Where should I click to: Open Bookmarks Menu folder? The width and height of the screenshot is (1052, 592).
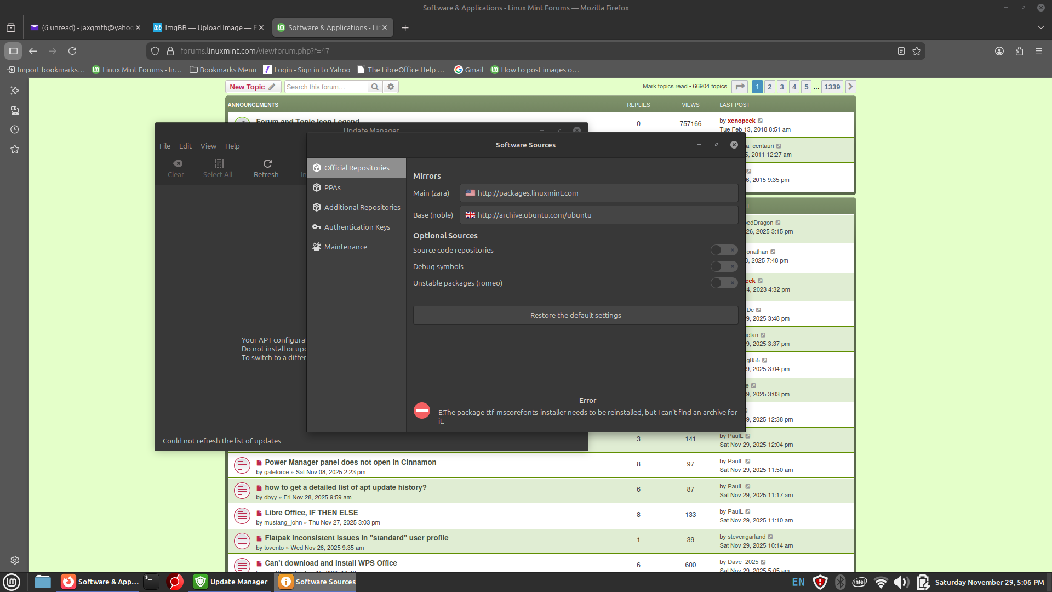(223, 70)
